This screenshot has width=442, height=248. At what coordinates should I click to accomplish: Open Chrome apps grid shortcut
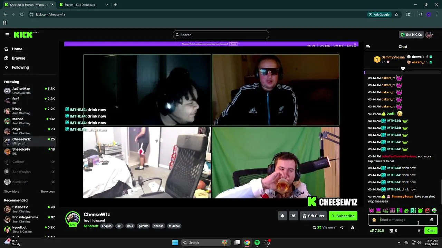click(x=4, y=23)
